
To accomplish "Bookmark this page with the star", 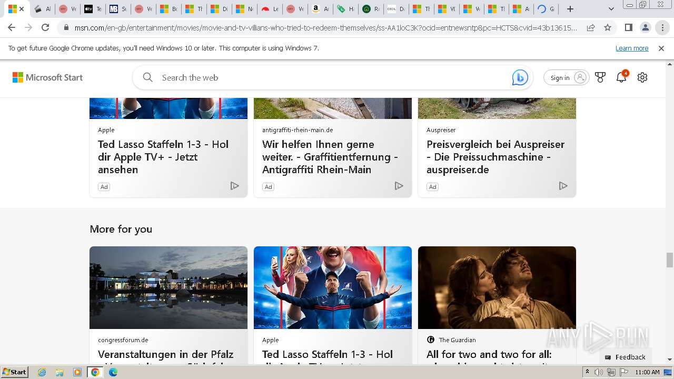I will click(x=608, y=27).
